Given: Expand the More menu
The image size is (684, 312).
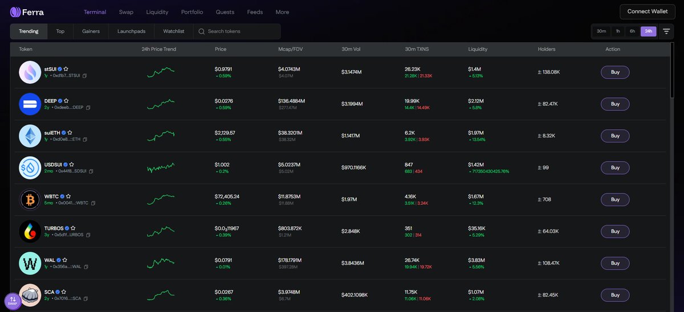Looking at the screenshot, I should click(x=282, y=12).
